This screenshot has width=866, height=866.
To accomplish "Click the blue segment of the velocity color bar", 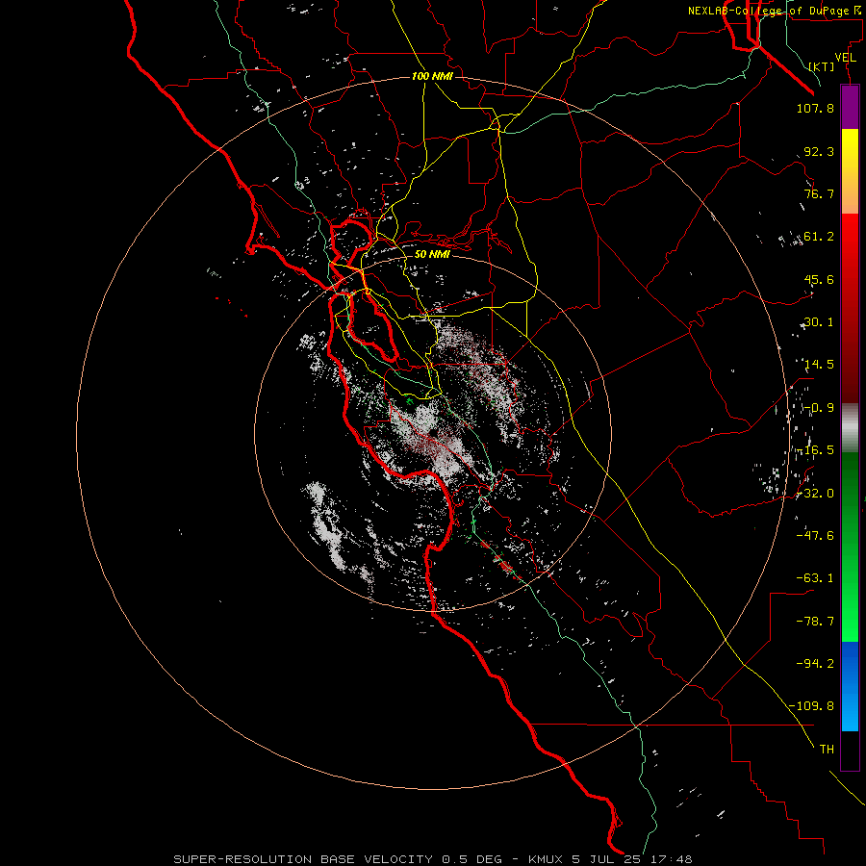I will [850, 686].
